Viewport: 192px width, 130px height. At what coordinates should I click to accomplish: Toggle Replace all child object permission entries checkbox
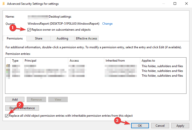[7, 116]
